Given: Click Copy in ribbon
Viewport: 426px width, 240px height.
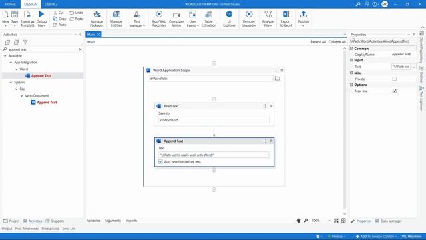Looking at the screenshot, I should pyautogui.click(x=59, y=19).
